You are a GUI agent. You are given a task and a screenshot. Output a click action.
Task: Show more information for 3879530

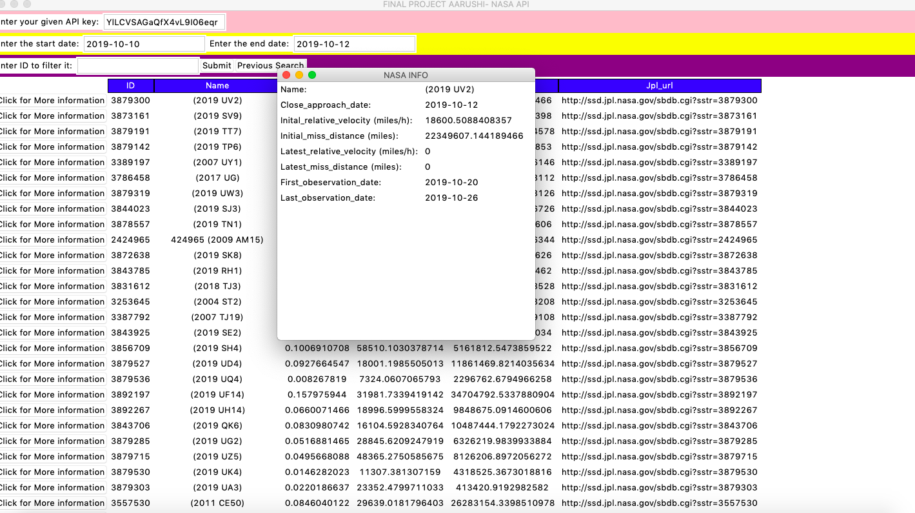[52, 472]
